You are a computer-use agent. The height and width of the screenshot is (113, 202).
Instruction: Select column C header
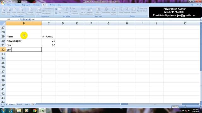pyautogui.click(x=49, y=24)
